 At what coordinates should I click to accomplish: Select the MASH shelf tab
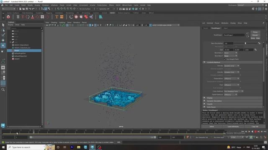click(112, 13)
